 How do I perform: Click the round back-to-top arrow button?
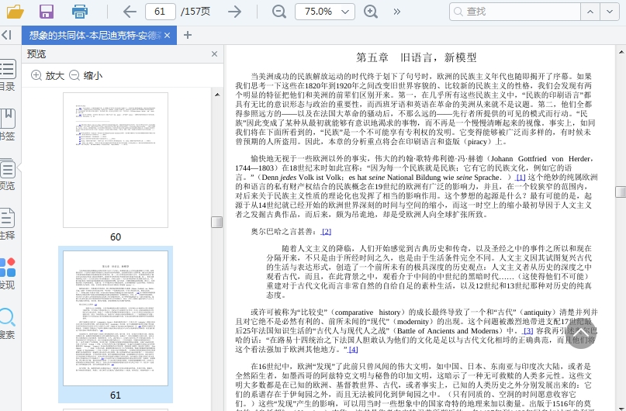[x=581, y=334]
